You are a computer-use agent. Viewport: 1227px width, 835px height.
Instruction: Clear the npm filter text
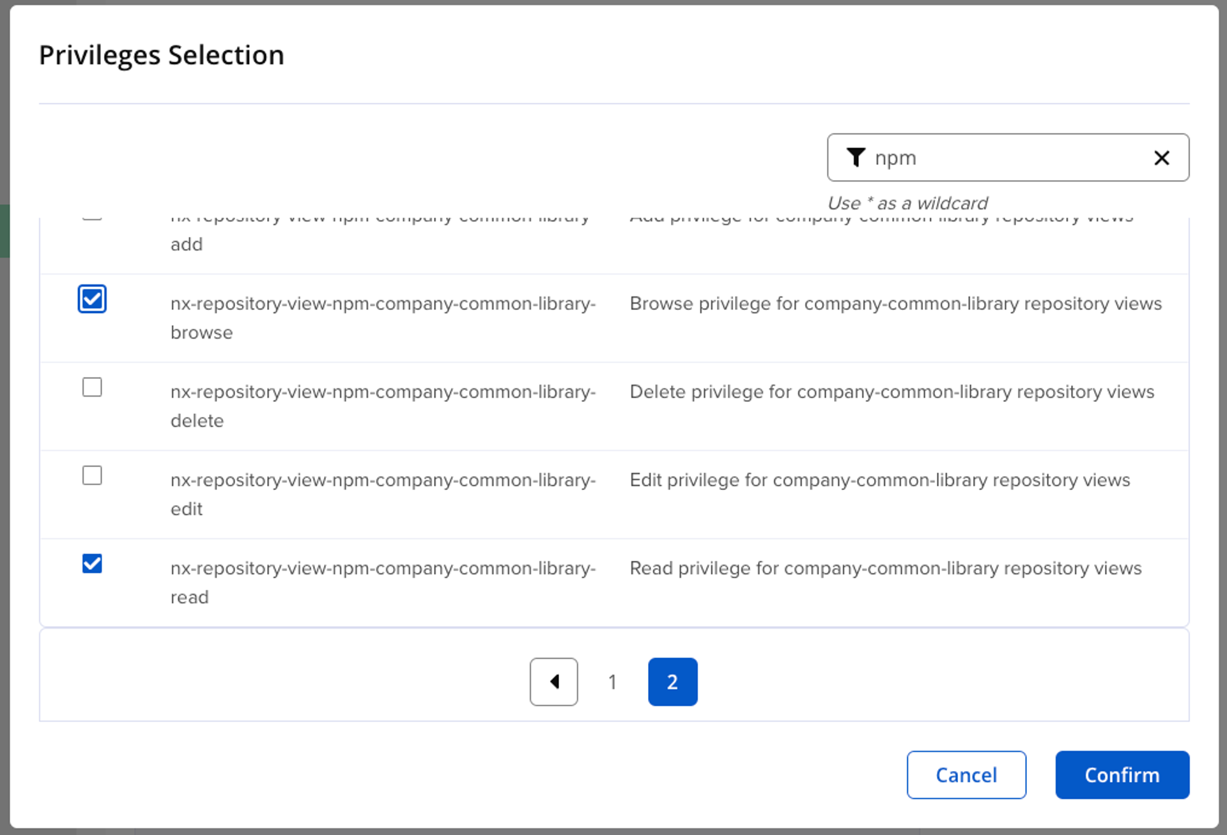pos(1161,158)
